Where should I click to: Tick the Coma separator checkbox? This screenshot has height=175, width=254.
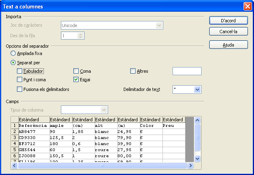(x=76, y=71)
